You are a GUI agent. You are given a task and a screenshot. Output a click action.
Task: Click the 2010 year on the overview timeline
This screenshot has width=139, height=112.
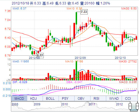pos(64,104)
